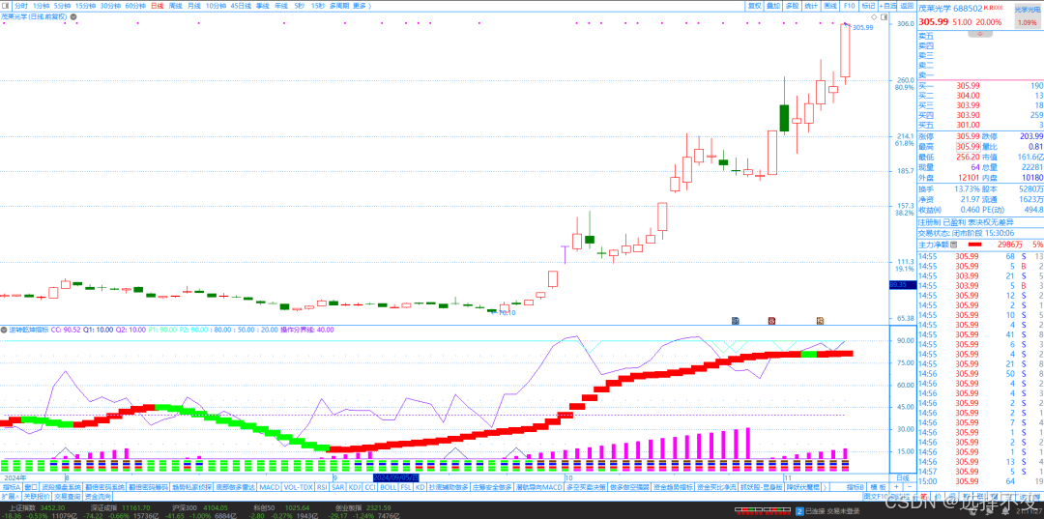Screen dimensions: 1044x519
Task: Select the 周线 weekly period
Action: pyautogui.click(x=176, y=6)
